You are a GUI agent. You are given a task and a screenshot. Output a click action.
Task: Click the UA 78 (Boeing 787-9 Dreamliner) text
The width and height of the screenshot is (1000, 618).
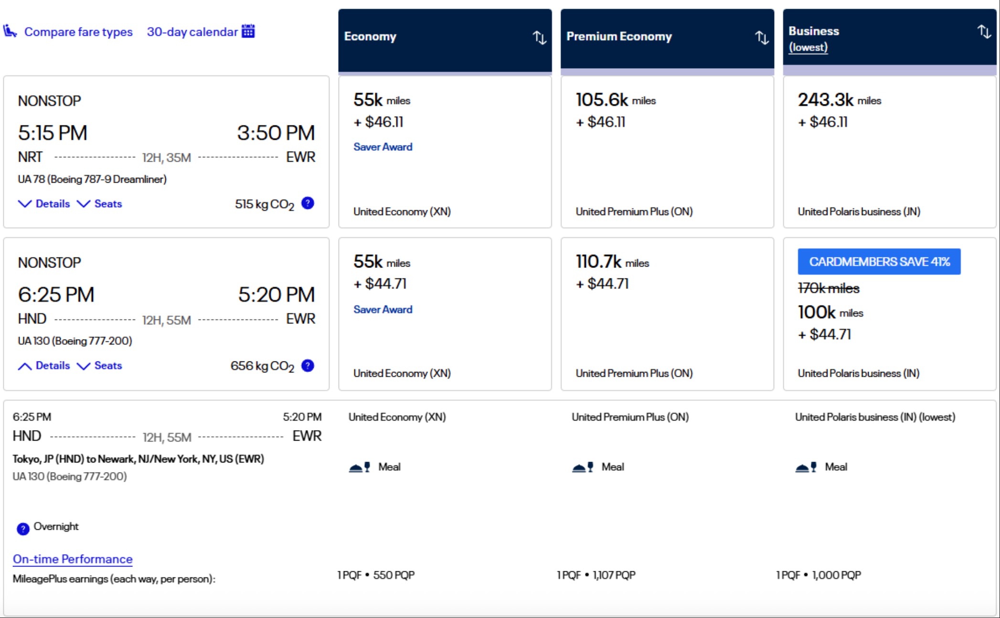pos(92,179)
